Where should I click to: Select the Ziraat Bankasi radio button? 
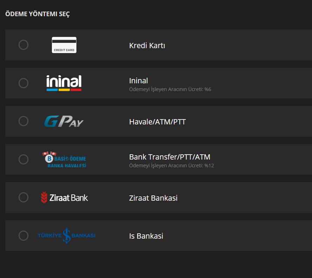(23, 198)
